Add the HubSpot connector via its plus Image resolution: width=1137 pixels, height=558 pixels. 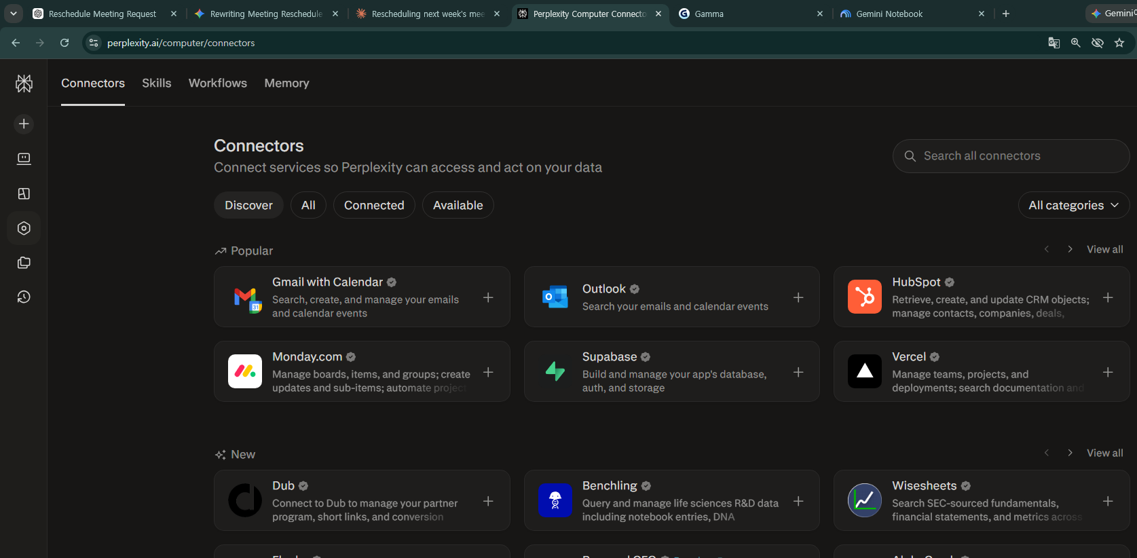click(x=1108, y=297)
